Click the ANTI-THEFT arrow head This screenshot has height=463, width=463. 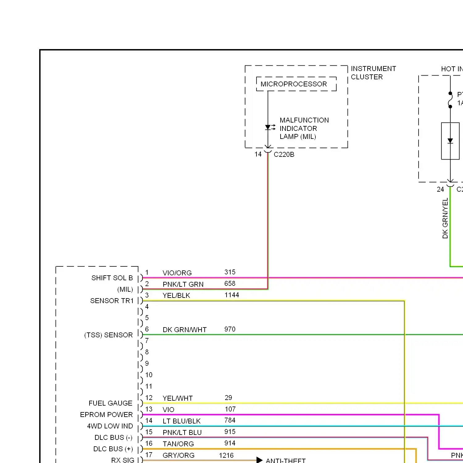(260, 460)
